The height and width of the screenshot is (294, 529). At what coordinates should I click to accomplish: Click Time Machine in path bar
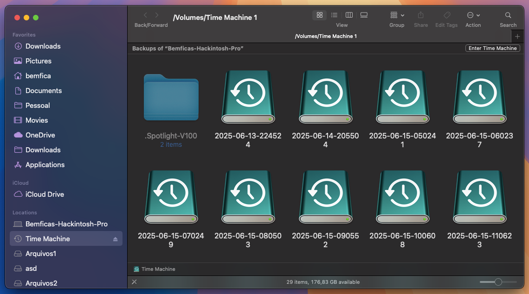tap(155, 269)
